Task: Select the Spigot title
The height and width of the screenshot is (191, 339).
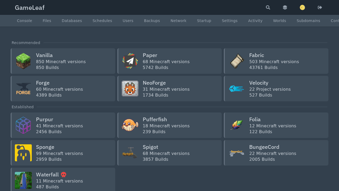Action: point(150,147)
